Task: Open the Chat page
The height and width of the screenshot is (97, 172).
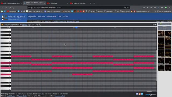Action: coord(59,16)
